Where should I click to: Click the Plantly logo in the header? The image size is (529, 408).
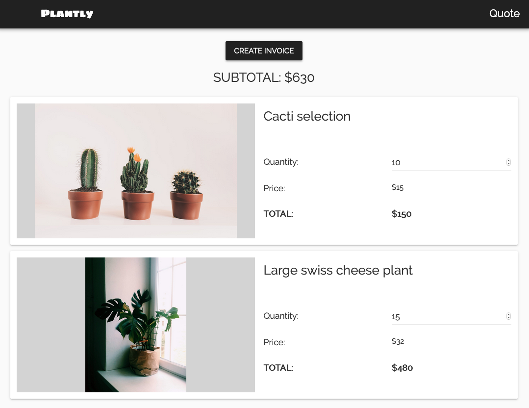(67, 14)
